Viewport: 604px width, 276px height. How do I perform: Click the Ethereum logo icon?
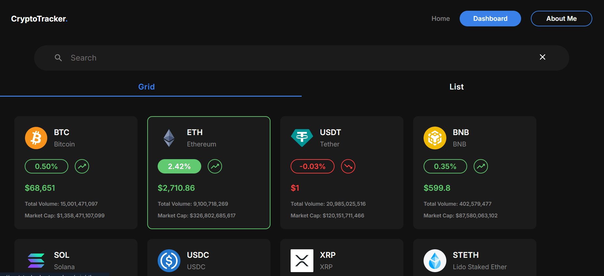pyautogui.click(x=169, y=138)
